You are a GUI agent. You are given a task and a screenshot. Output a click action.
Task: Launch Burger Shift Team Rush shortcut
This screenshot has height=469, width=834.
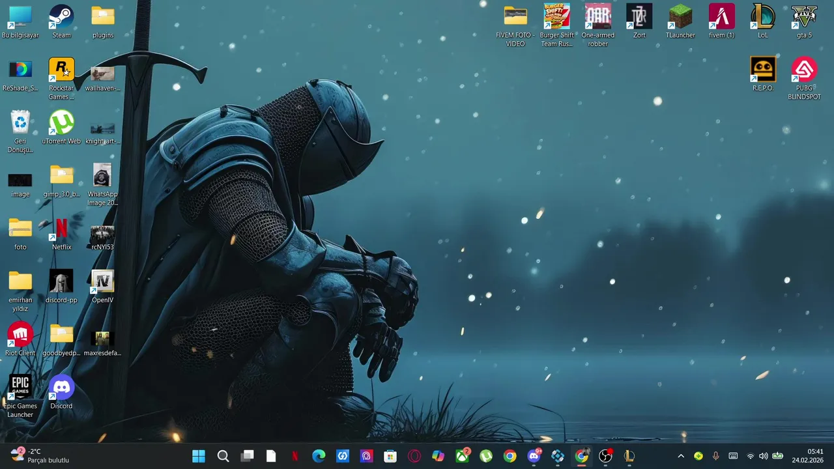pos(556,26)
